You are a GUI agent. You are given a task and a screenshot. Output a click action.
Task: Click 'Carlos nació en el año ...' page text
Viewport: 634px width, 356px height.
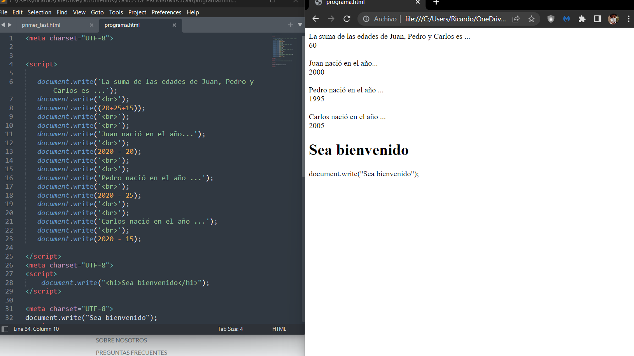click(347, 117)
